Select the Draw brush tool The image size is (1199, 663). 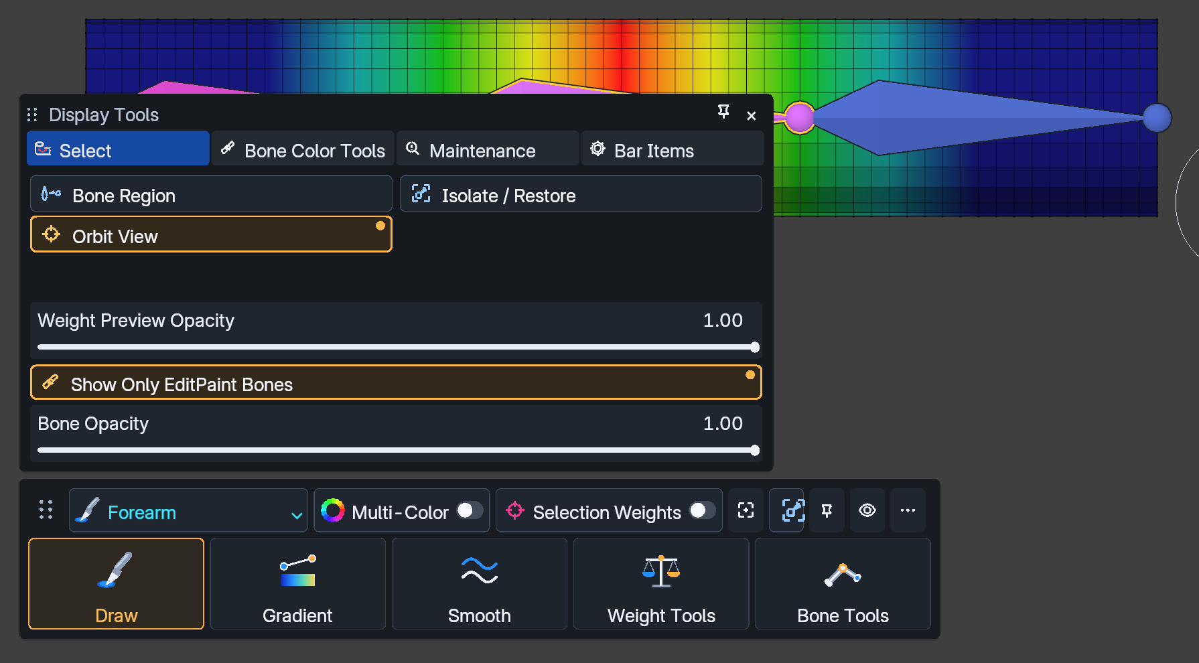tap(117, 583)
